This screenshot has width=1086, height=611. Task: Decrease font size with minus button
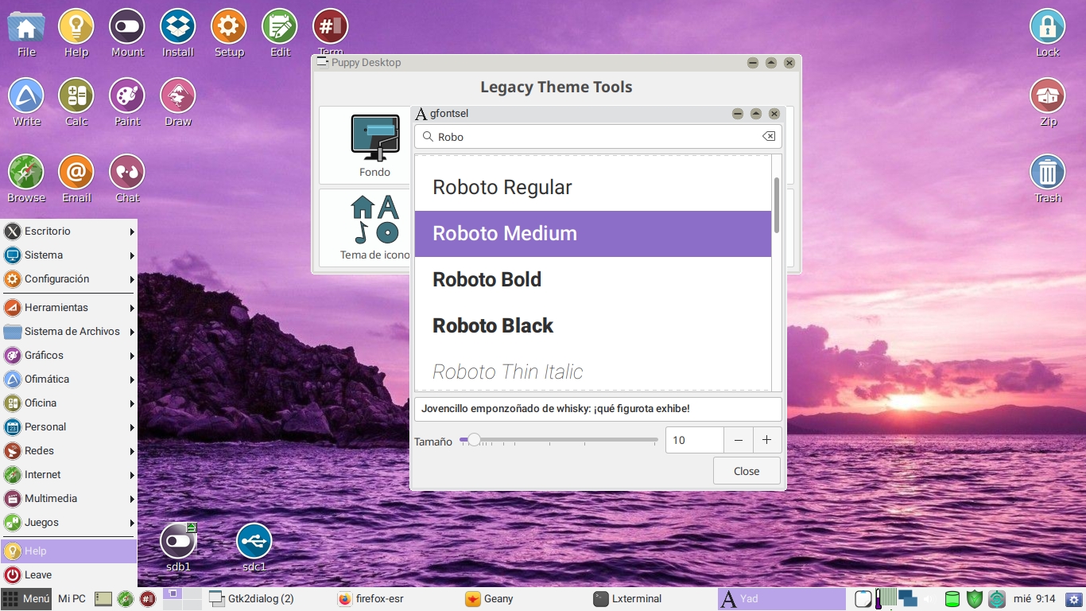[739, 441]
